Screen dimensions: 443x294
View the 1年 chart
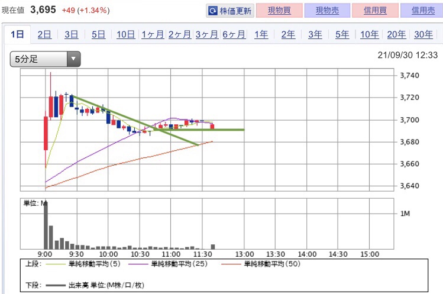tap(261, 34)
